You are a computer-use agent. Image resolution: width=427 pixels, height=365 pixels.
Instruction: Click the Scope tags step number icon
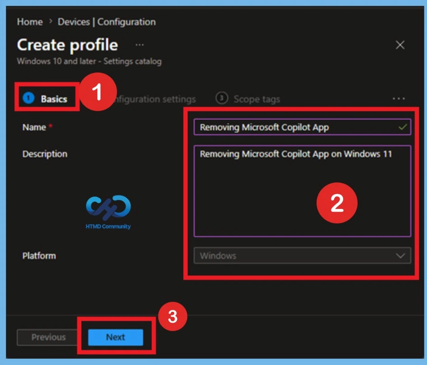222,98
